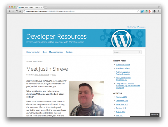Open recent post Meet Beau Lebens

point(123,68)
